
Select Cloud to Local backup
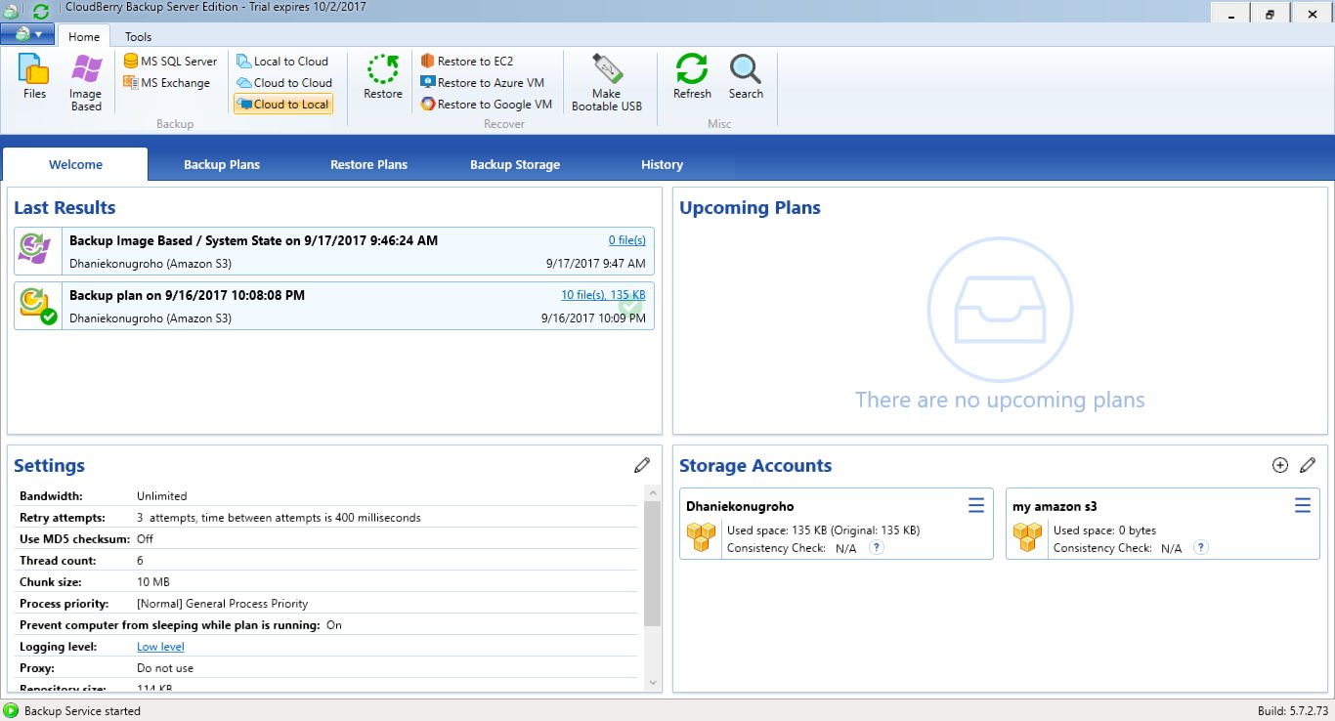point(283,104)
